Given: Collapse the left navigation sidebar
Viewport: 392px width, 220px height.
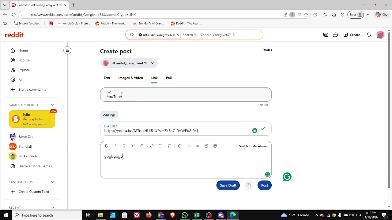Looking at the screenshot, I should click(67, 50).
